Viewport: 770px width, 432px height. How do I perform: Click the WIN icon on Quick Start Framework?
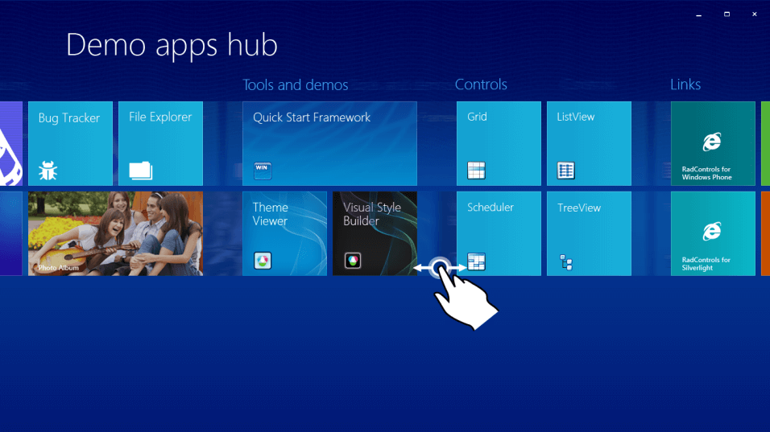coord(263,171)
